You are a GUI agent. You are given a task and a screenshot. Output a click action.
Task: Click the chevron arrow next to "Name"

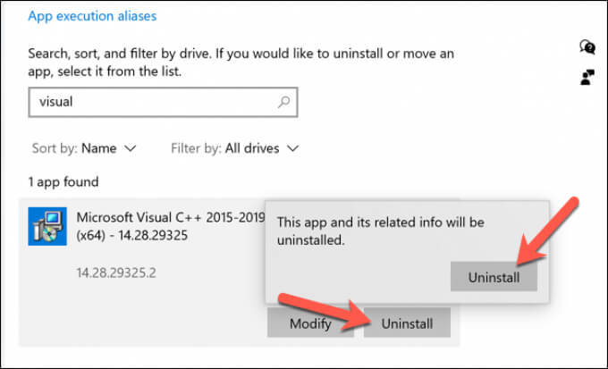(131, 147)
